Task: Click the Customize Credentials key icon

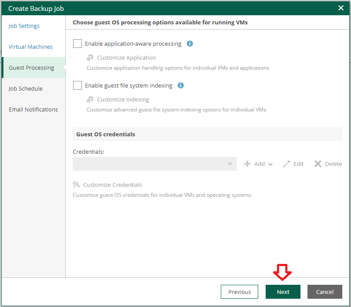Action: [76, 185]
